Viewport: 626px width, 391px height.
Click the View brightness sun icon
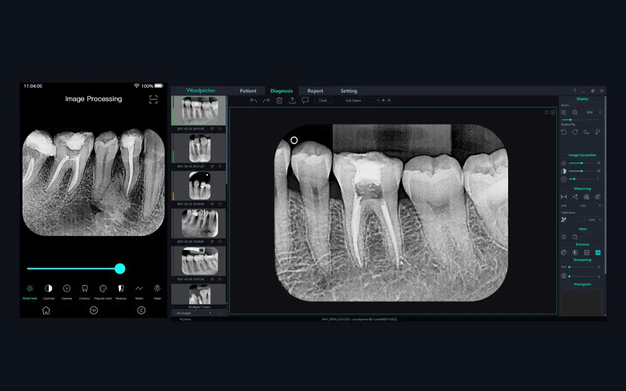point(564,237)
